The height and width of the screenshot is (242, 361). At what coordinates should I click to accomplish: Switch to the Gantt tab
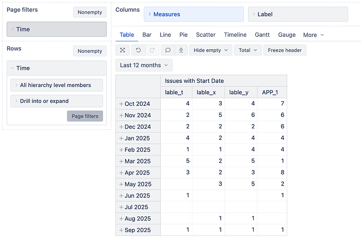pyautogui.click(x=262, y=35)
